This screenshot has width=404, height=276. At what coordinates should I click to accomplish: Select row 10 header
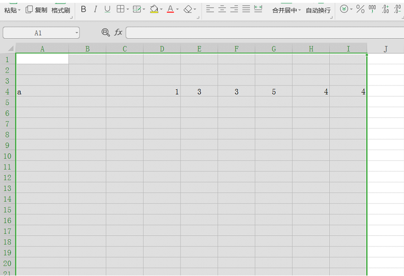pos(8,156)
